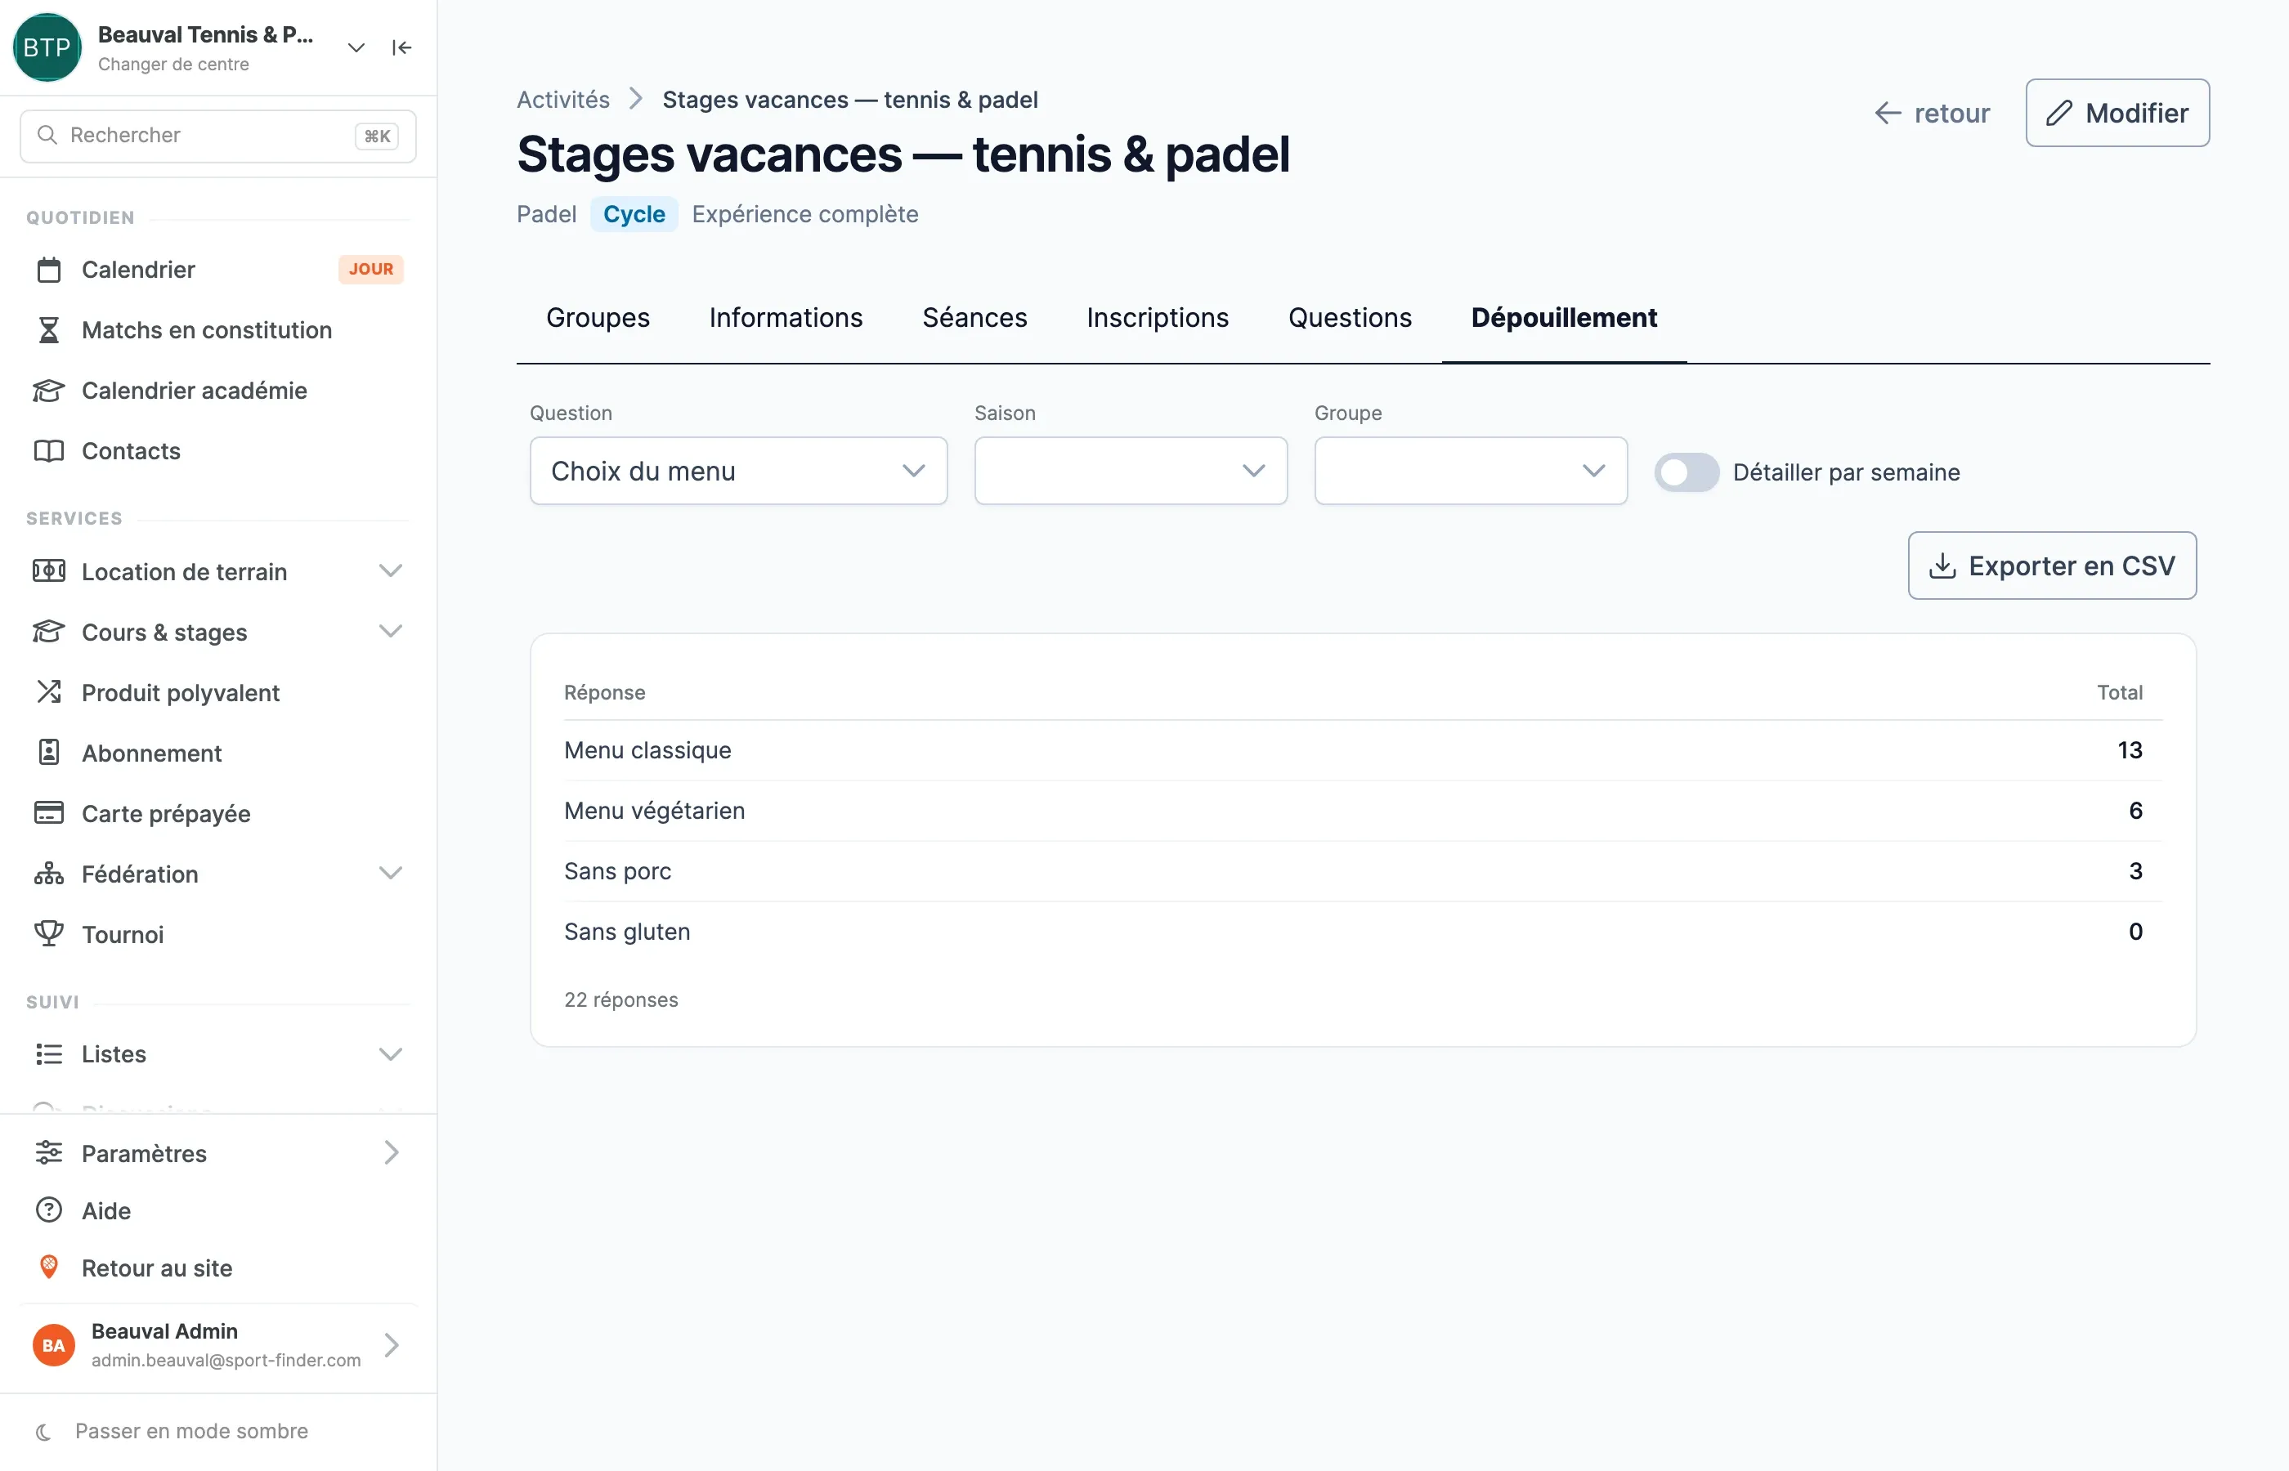Click the question mark icon for Aide
2289x1471 pixels.
(x=49, y=1210)
